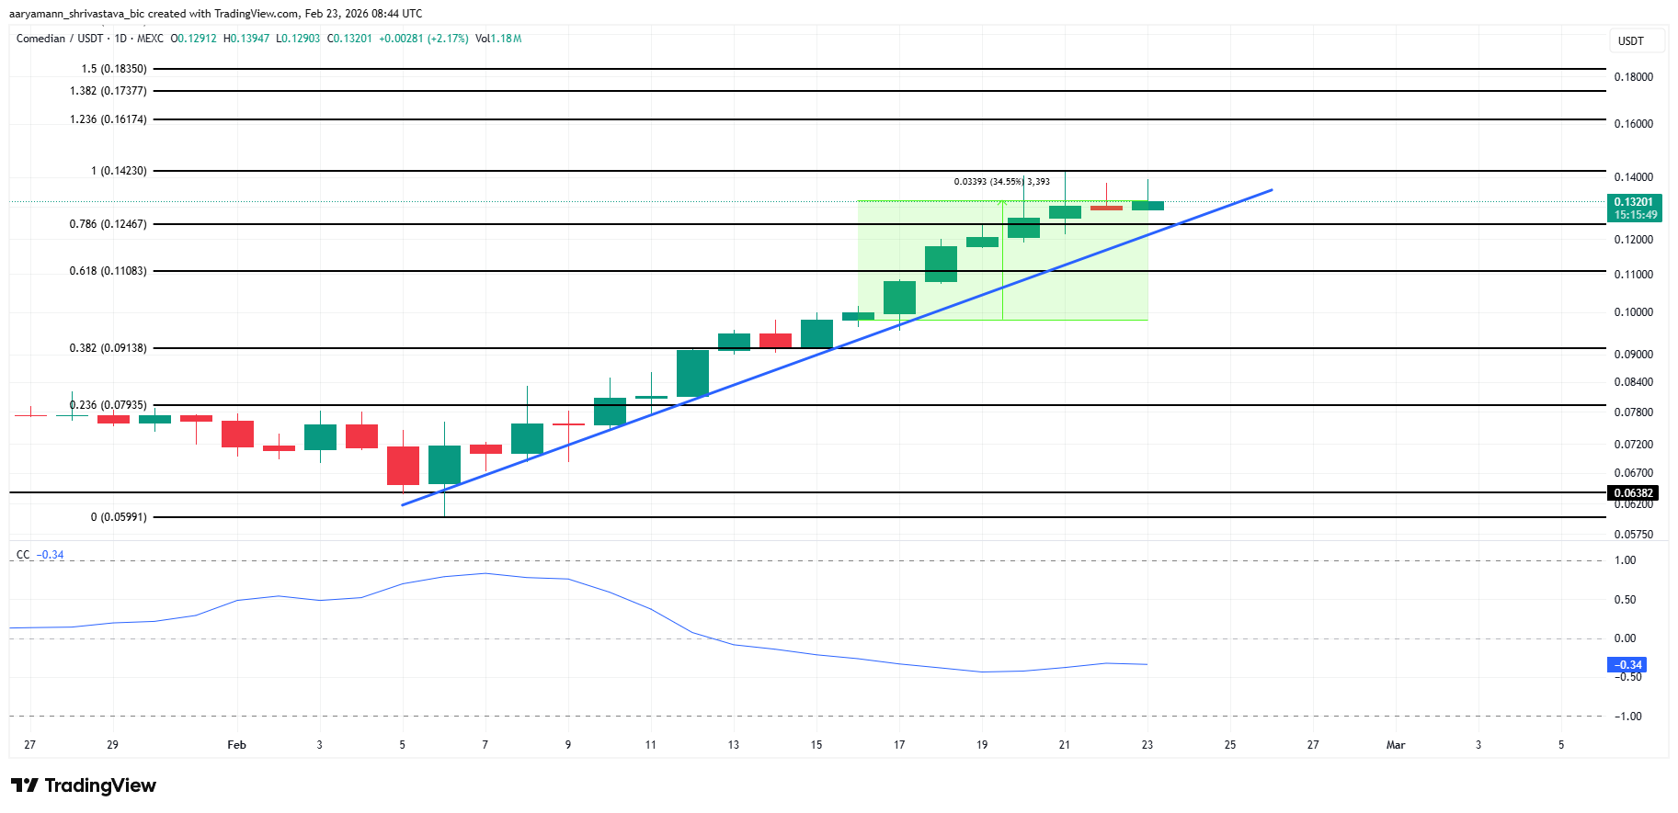Click the 1D timeframe label
This screenshot has height=813, width=1678.
120,39
